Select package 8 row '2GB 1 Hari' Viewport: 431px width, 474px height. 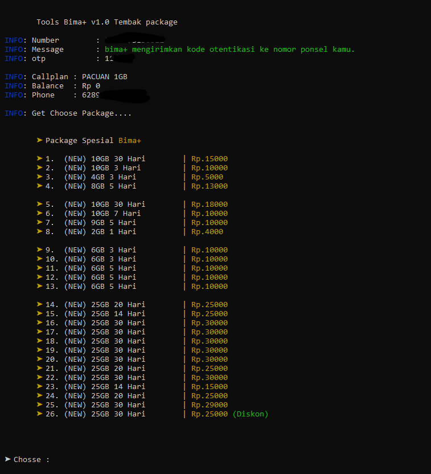click(x=130, y=231)
